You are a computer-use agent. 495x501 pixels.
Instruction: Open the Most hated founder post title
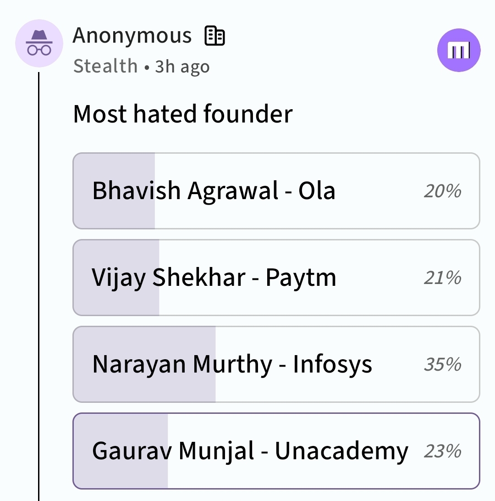(182, 114)
